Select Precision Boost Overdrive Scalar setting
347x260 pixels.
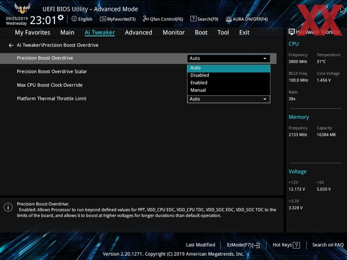tap(52, 72)
